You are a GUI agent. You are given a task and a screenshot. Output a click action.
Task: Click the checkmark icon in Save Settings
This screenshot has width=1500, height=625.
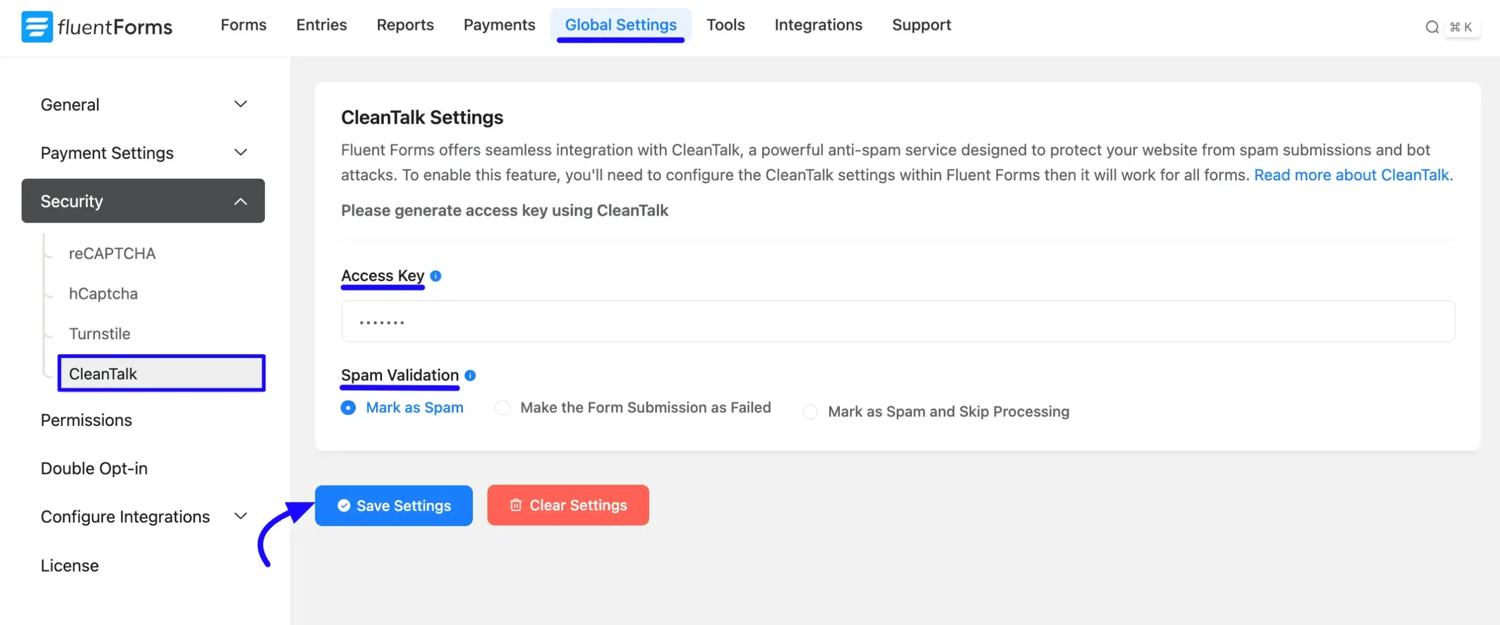coord(344,506)
